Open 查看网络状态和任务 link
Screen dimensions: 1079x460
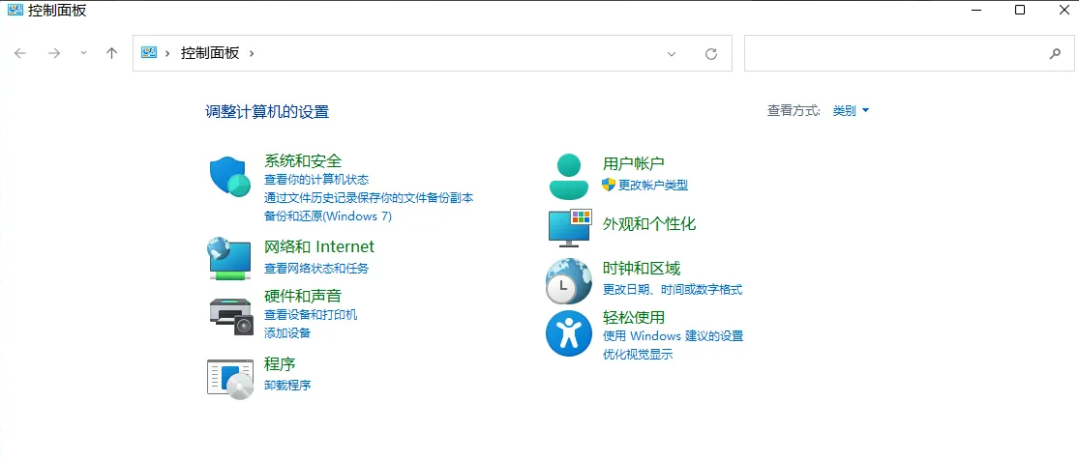point(316,268)
